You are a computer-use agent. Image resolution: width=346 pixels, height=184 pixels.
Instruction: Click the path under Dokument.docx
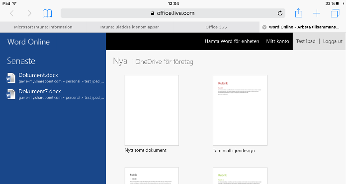pyautogui.click(x=61, y=81)
